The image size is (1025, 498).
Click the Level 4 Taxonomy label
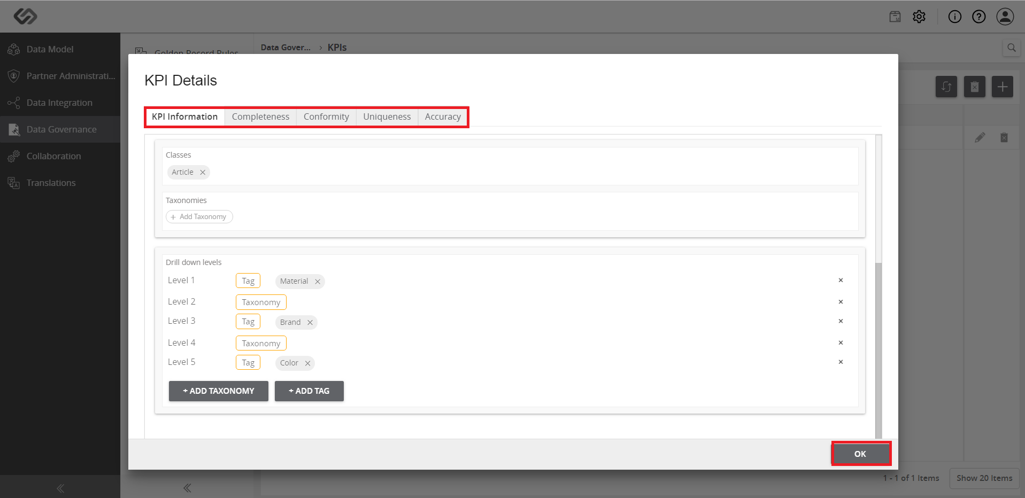point(261,344)
